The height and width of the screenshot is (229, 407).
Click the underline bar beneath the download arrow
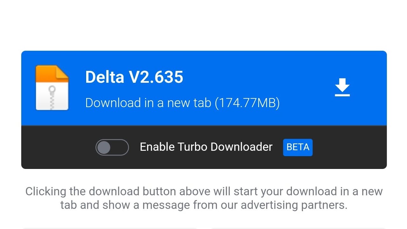click(342, 95)
